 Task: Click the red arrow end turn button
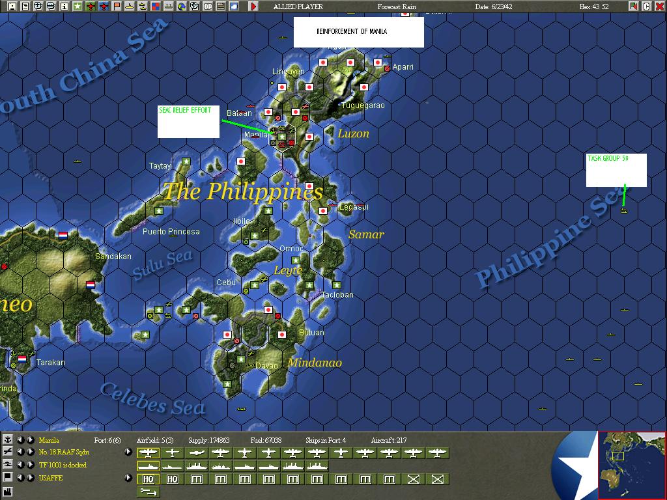[x=253, y=7]
